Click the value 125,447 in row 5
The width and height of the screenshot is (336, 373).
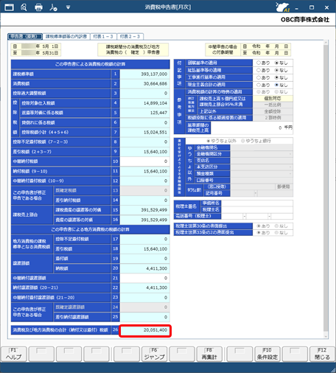pyautogui.click(x=158, y=113)
